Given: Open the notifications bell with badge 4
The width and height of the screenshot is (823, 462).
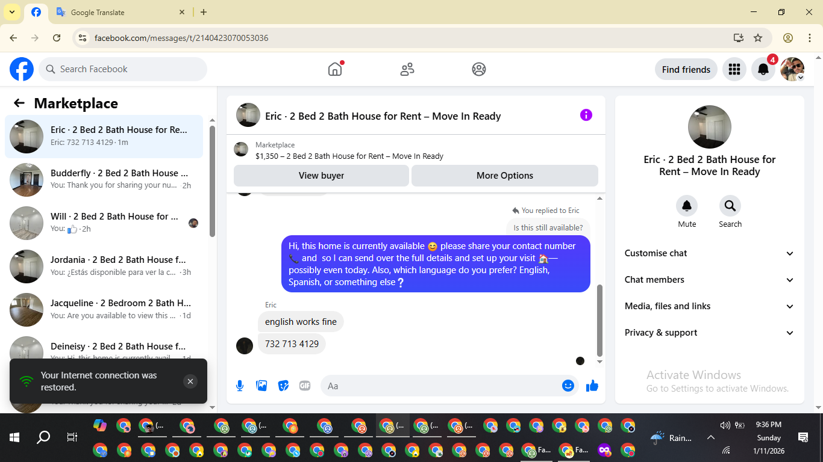Looking at the screenshot, I should tap(763, 69).
